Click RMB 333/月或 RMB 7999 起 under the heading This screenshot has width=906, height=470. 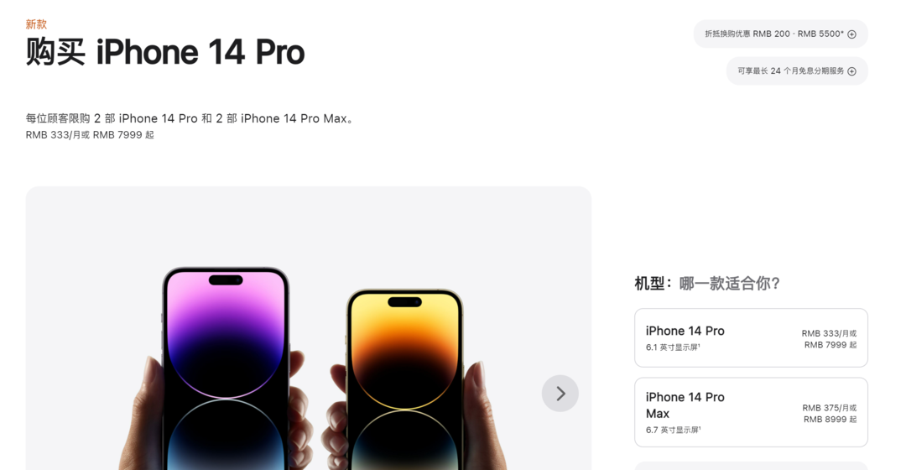tap(90, 134)
